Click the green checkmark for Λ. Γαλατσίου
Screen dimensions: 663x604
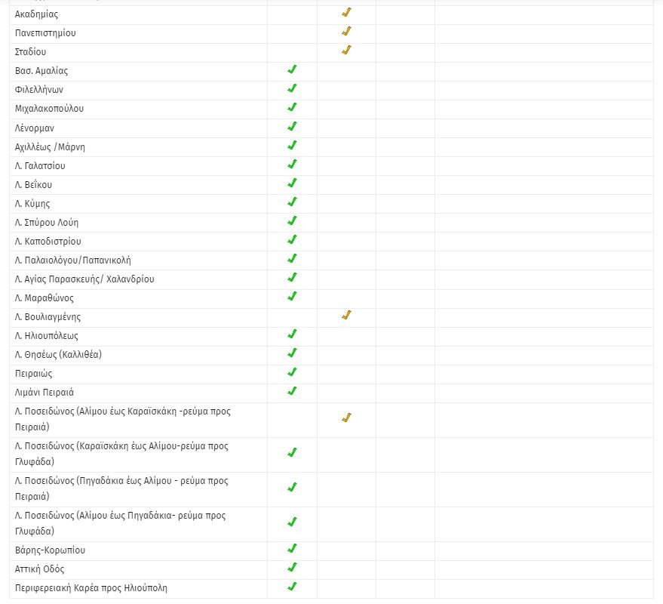coord(292,165)
